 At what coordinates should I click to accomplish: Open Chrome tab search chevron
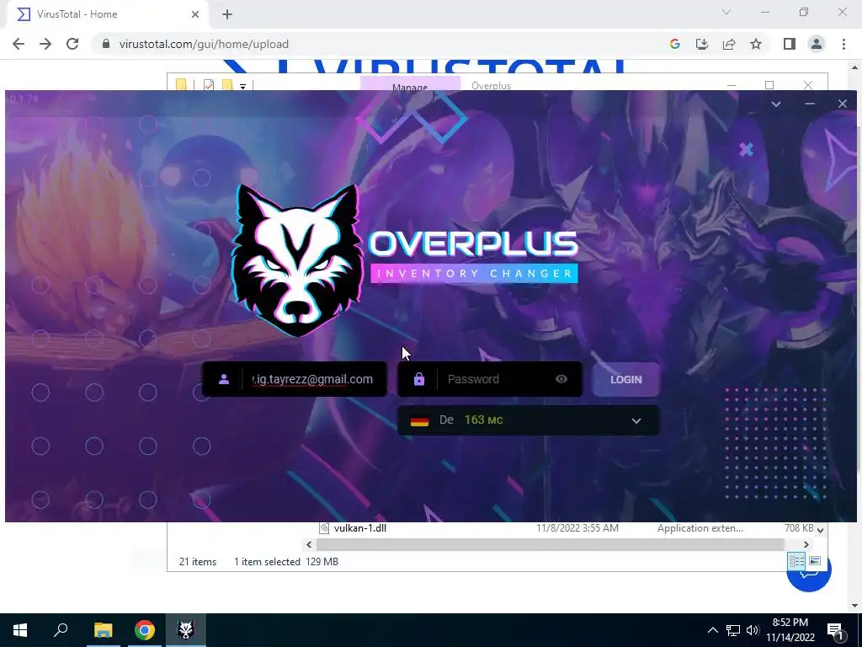coord(726,12)
